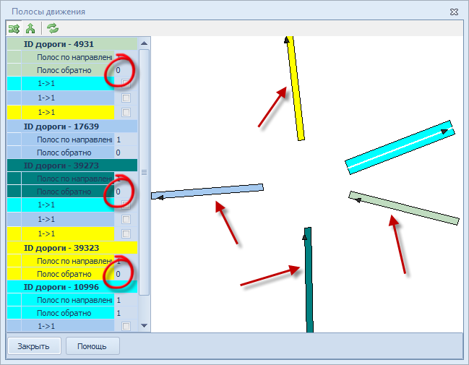Toggle the 1->1 checkbox under road 10996
The width and height of the screenshot is (469, 365).
[x=126, y=327]
